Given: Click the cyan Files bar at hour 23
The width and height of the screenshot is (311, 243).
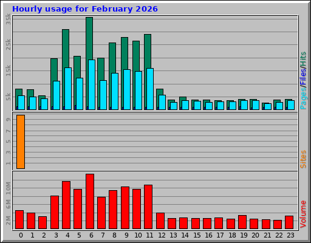Looking at the screenshot, I should [291, 105].
